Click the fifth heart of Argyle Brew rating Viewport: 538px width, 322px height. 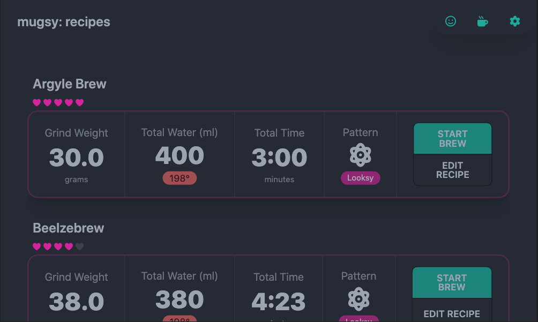pyautogui.click(x=80, y=102)
